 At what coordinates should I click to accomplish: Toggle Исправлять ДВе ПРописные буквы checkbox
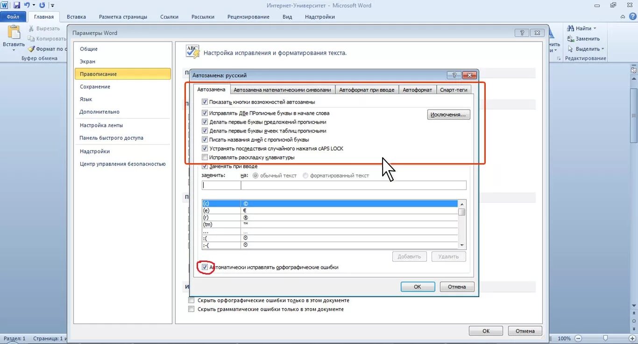pos(205,113)
